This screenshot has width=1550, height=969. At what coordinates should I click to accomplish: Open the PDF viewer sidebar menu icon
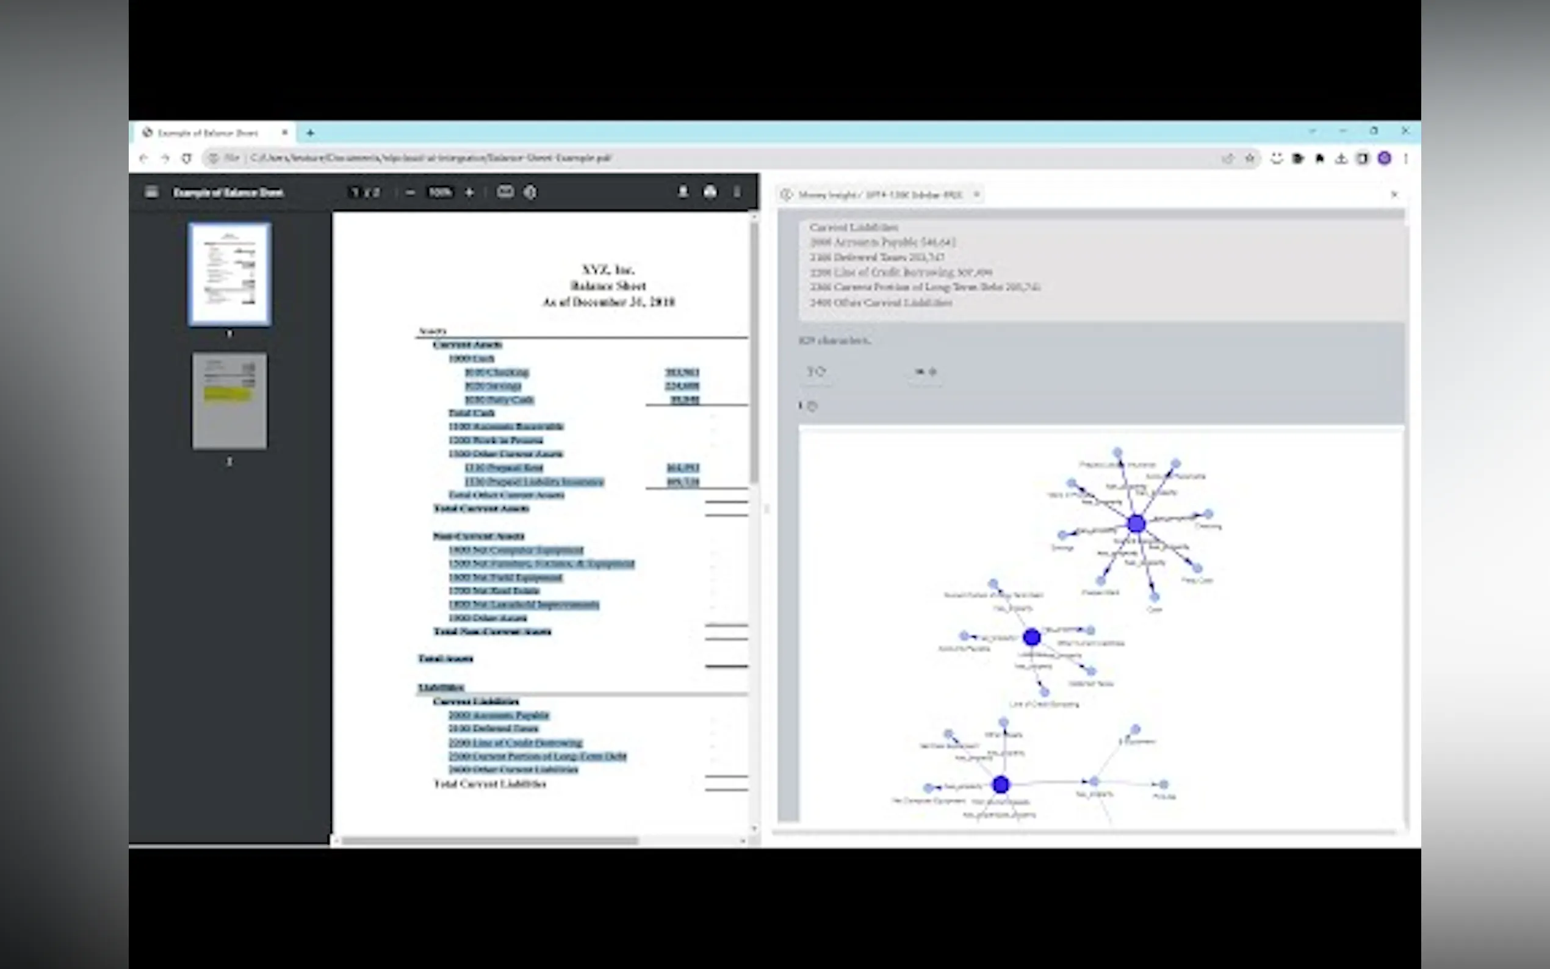click(x=151, y=192)
